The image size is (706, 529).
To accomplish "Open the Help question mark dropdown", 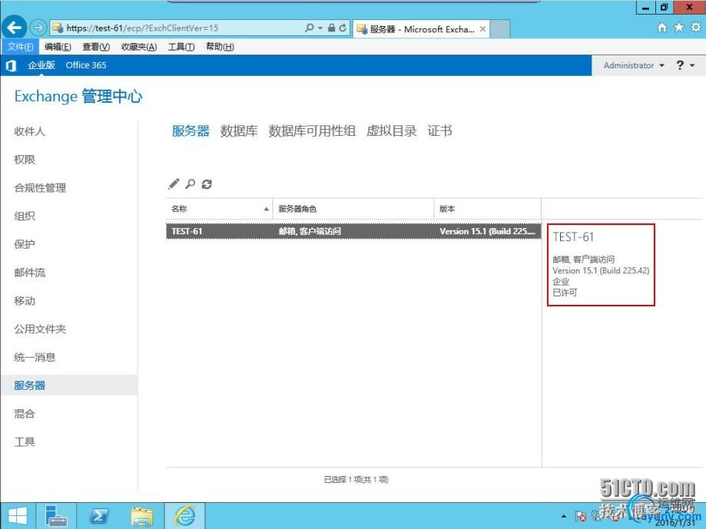I will pyautogui.click(x=685, y=66).
